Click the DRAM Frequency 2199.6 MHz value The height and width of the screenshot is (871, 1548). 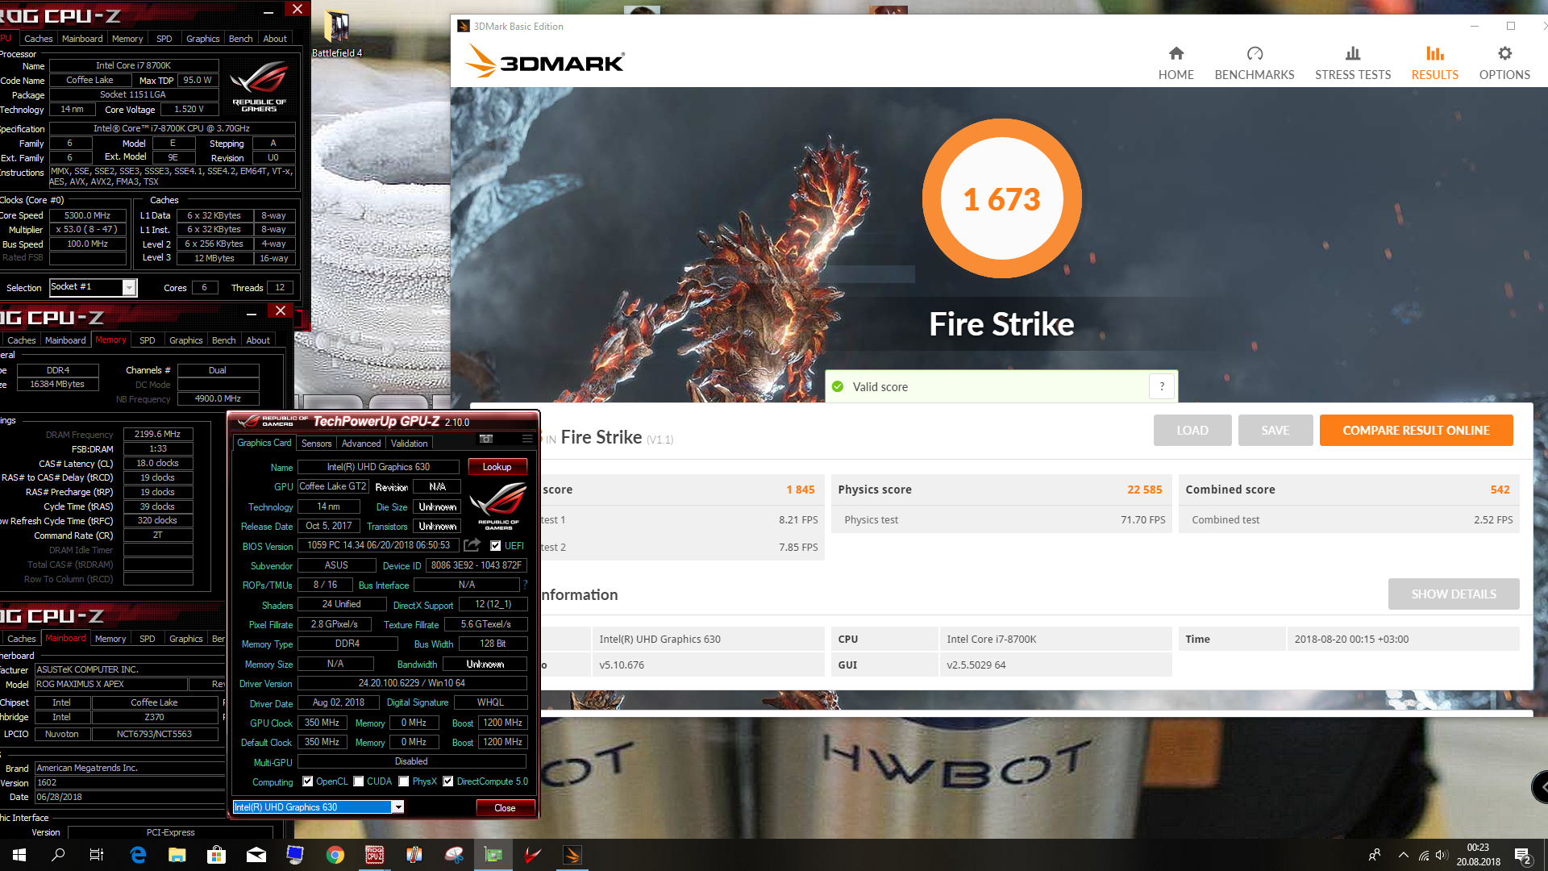[158, 434]
